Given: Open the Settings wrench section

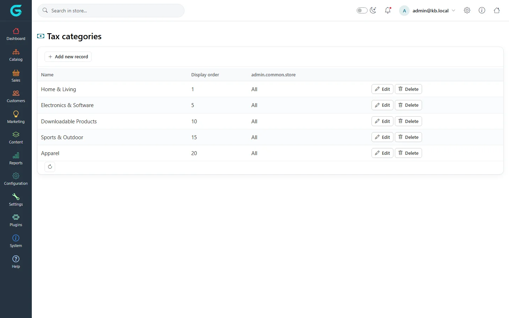Looking at the screenshot, I should pyautogui.click(x=16, y=200).
